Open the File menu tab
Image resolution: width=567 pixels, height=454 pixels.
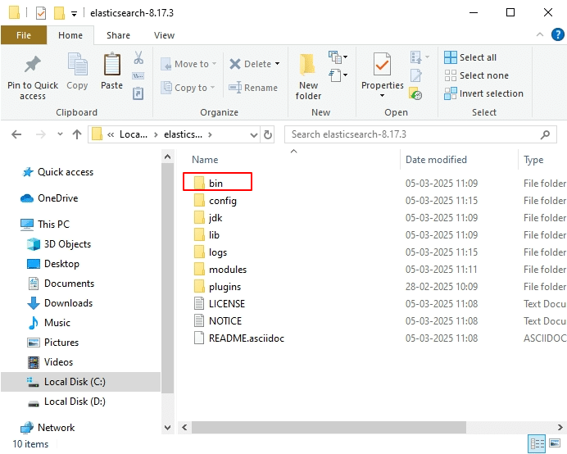[23, 35]
